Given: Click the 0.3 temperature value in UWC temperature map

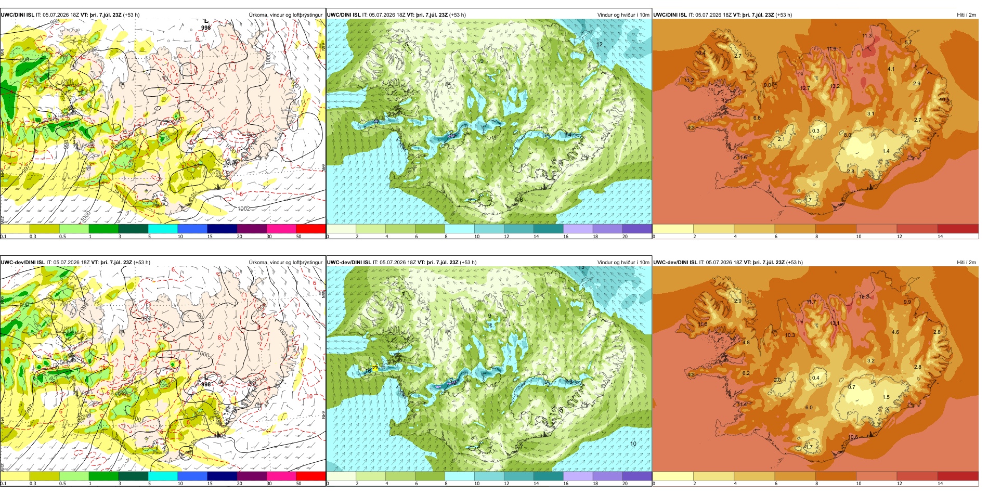Looking at the screenshot, I should click(816, 131).
